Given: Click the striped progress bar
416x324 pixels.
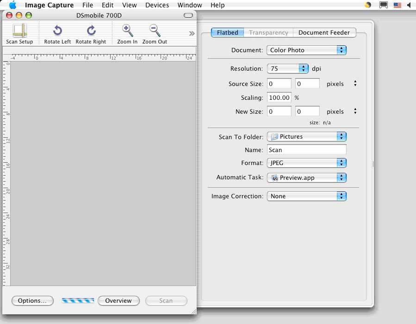Looking at the screenshot, I should point(78,300).
